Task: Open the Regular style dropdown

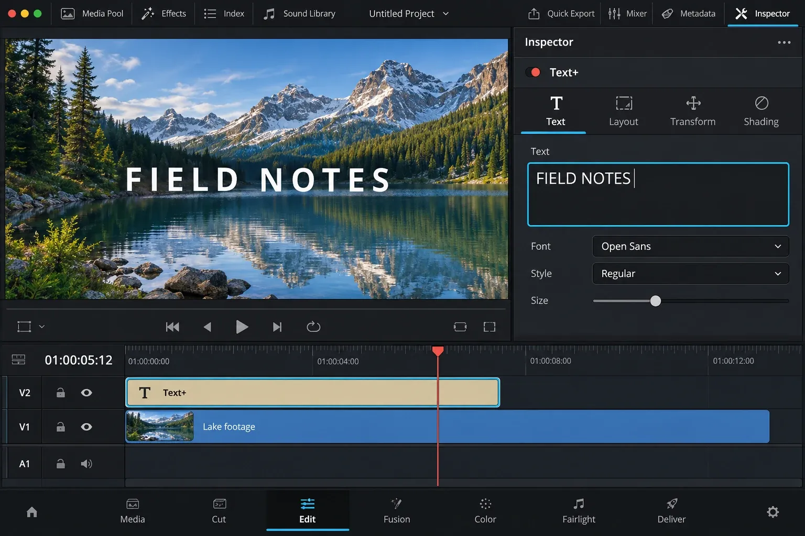Action: click(691, 273)
